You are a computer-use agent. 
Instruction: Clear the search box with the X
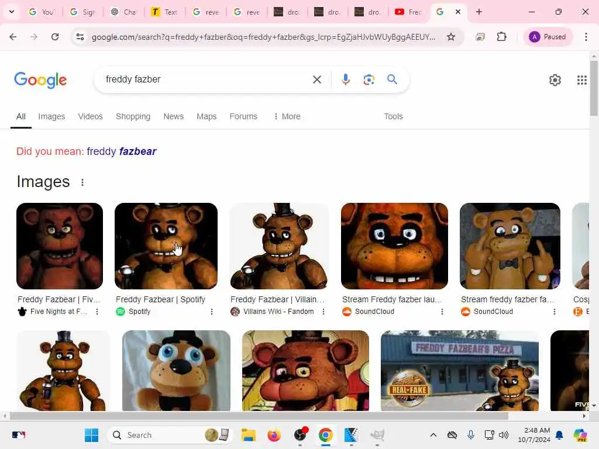(316, 80)
